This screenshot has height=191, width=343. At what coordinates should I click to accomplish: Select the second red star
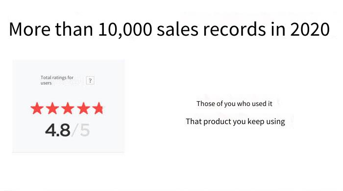[52, 108]
